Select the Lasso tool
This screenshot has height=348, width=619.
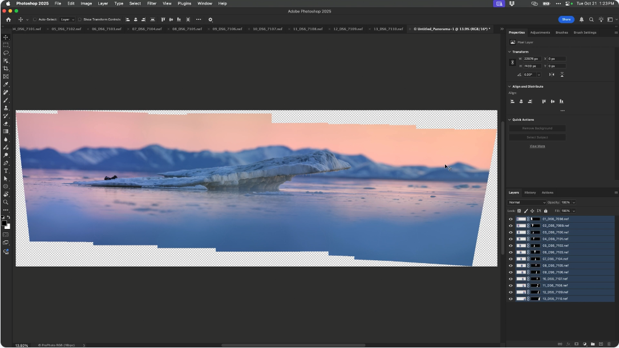[6, 52]
